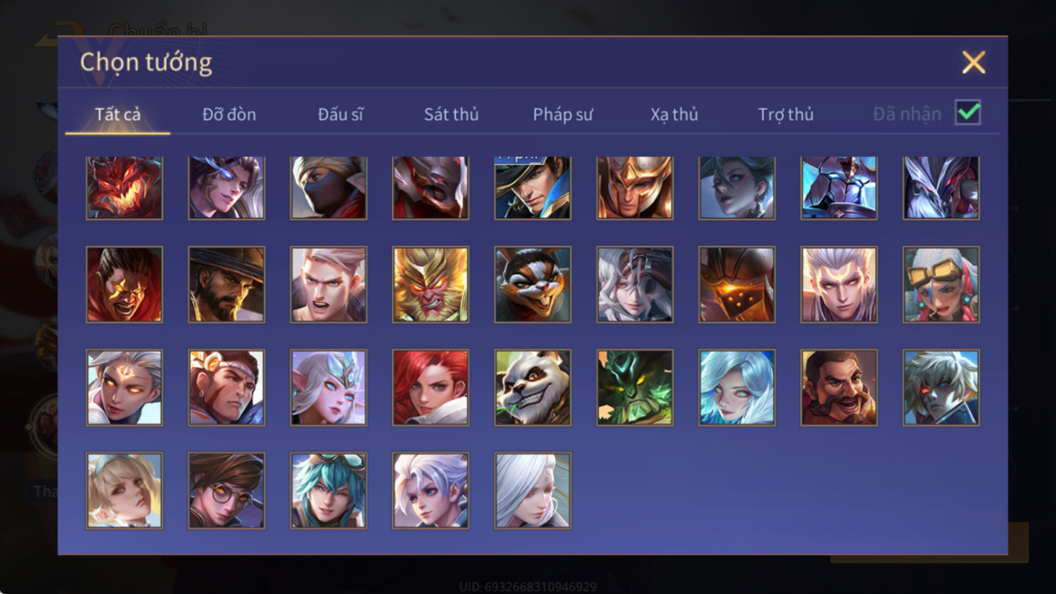This screenshot has height=594, width=1056.
Task: Select the grinning panda hero portrait
Action: pos(533,388)
